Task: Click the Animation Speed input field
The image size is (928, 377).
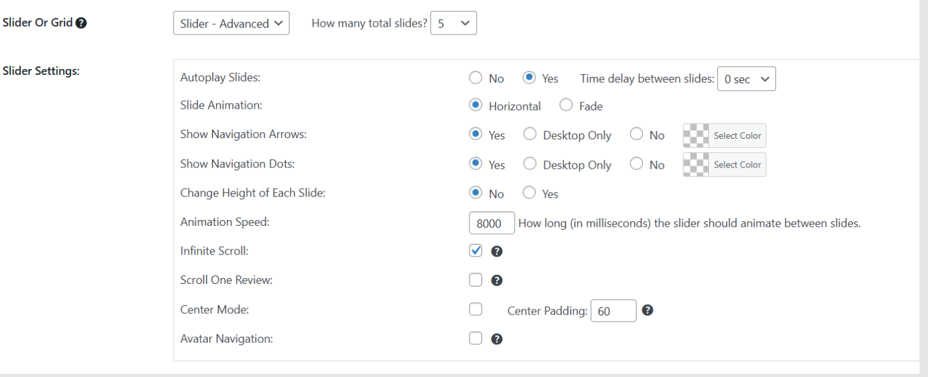Action: (x=492, y=223)
